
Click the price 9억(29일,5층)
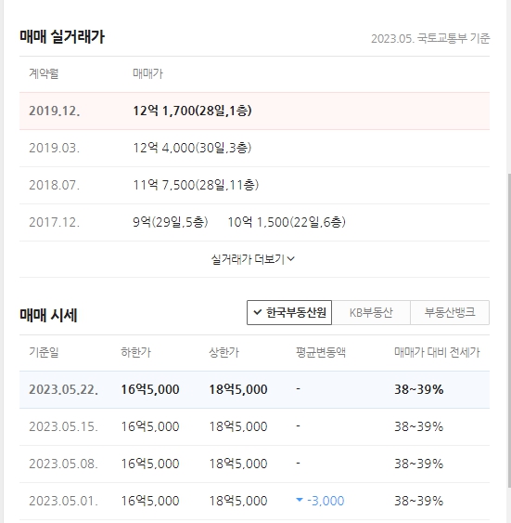170,222
